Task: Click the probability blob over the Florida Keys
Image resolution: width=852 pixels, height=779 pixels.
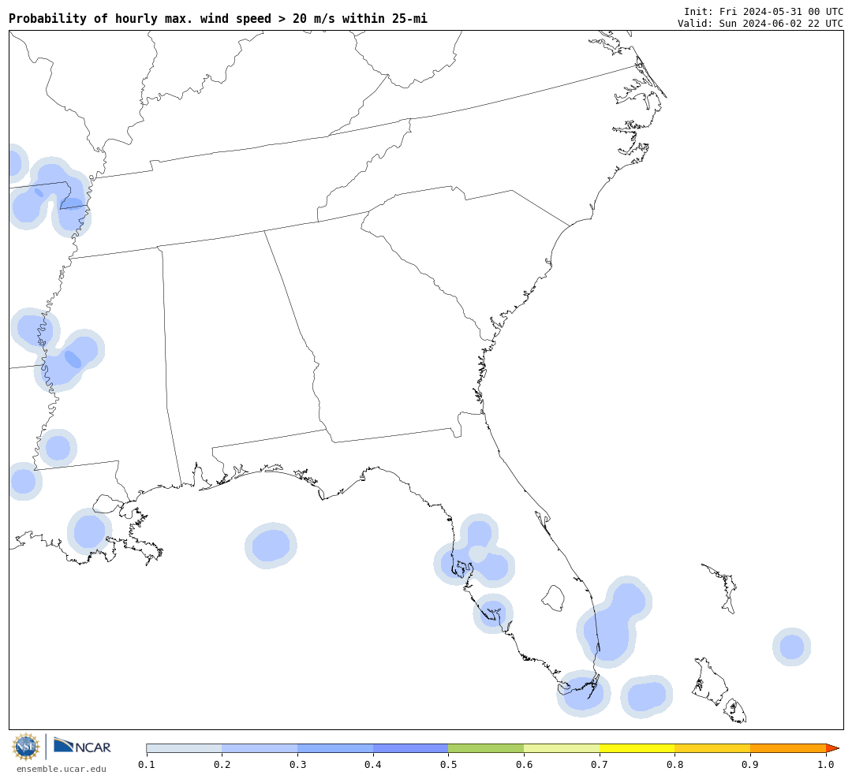Action: click(583, 694)
